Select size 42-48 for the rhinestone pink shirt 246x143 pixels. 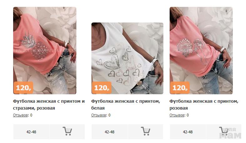[31, 132]
